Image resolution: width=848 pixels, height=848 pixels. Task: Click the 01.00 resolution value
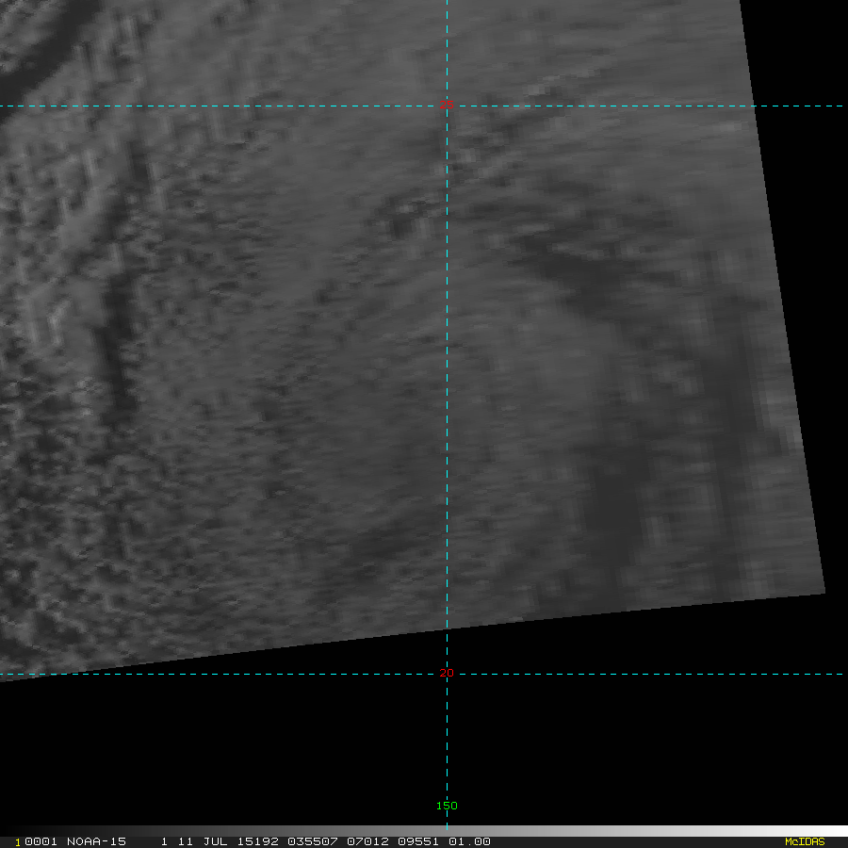point(469,841)
